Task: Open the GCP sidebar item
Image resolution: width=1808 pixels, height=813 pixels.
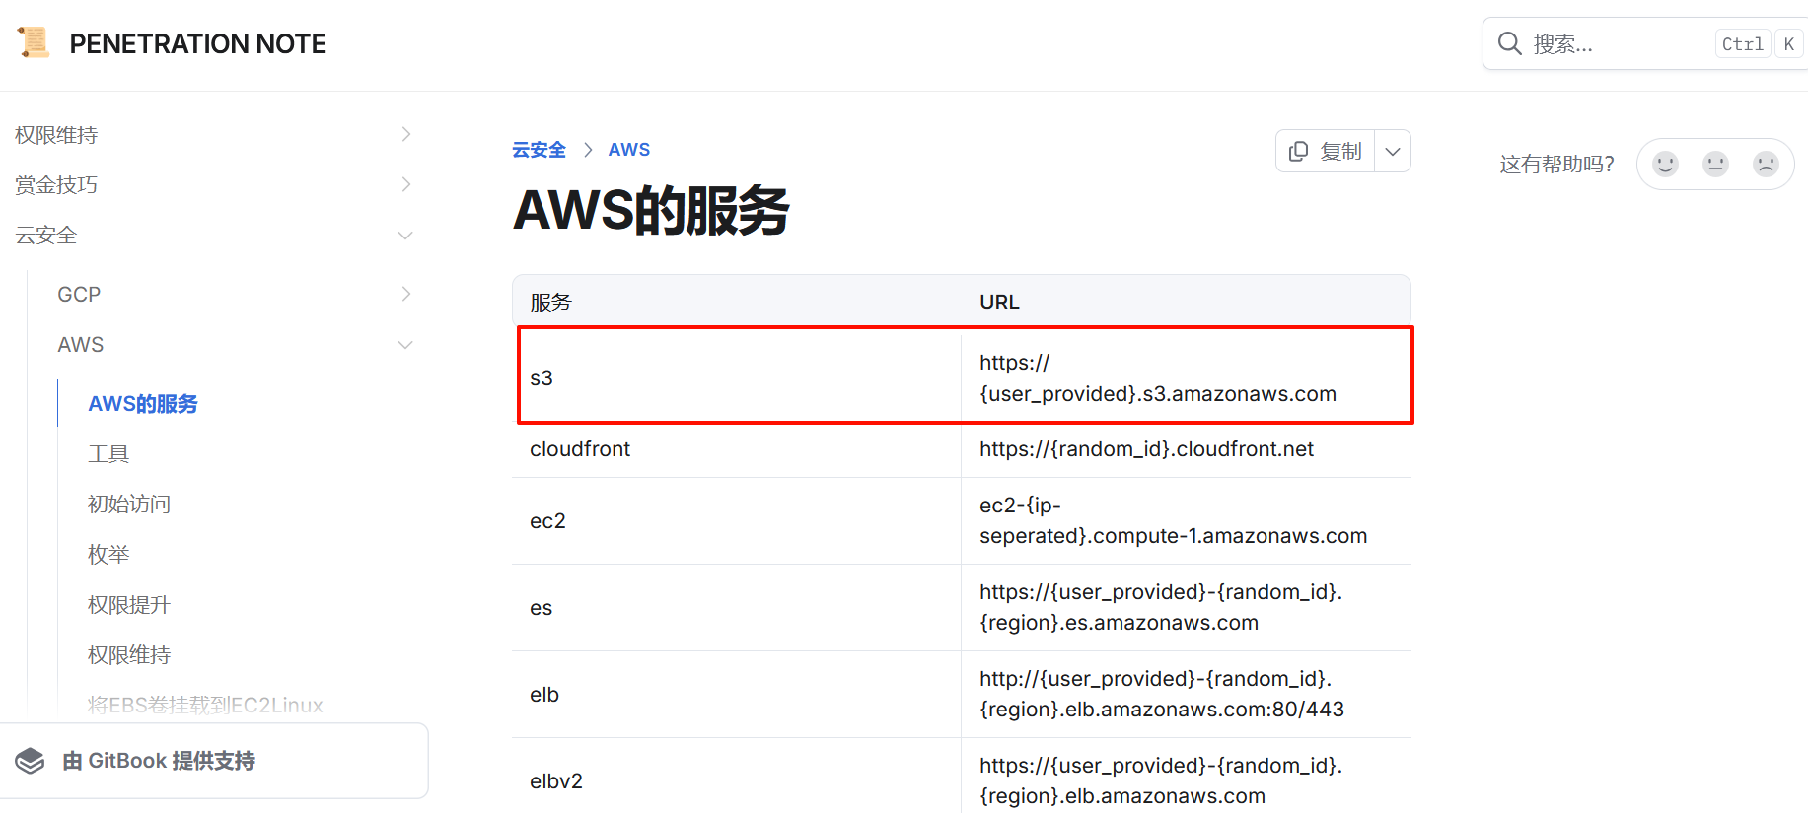Action: pos(79,294)
